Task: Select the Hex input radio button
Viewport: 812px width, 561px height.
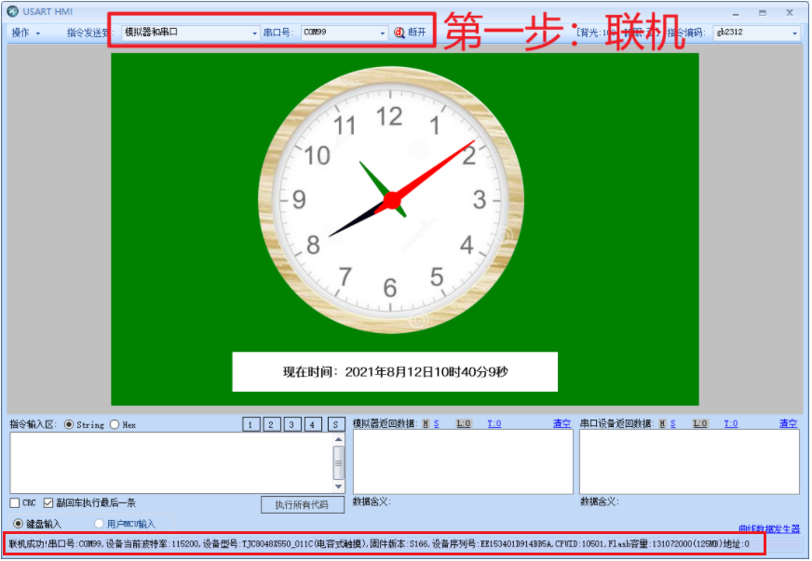Action: tap(116, 423)
